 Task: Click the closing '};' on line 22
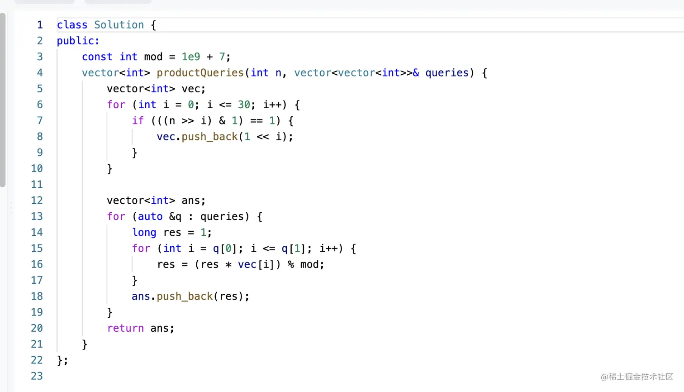pyautogui.click(x=62, y=360)
